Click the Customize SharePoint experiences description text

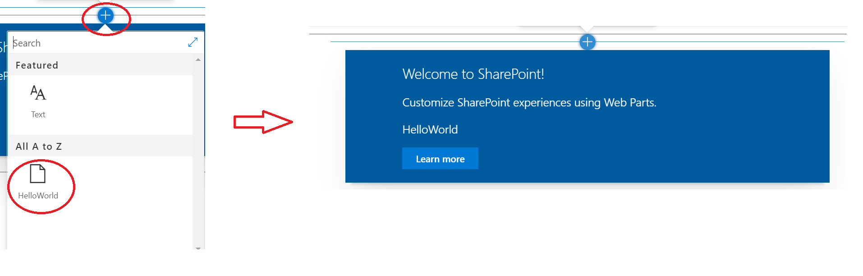[529, 103]
